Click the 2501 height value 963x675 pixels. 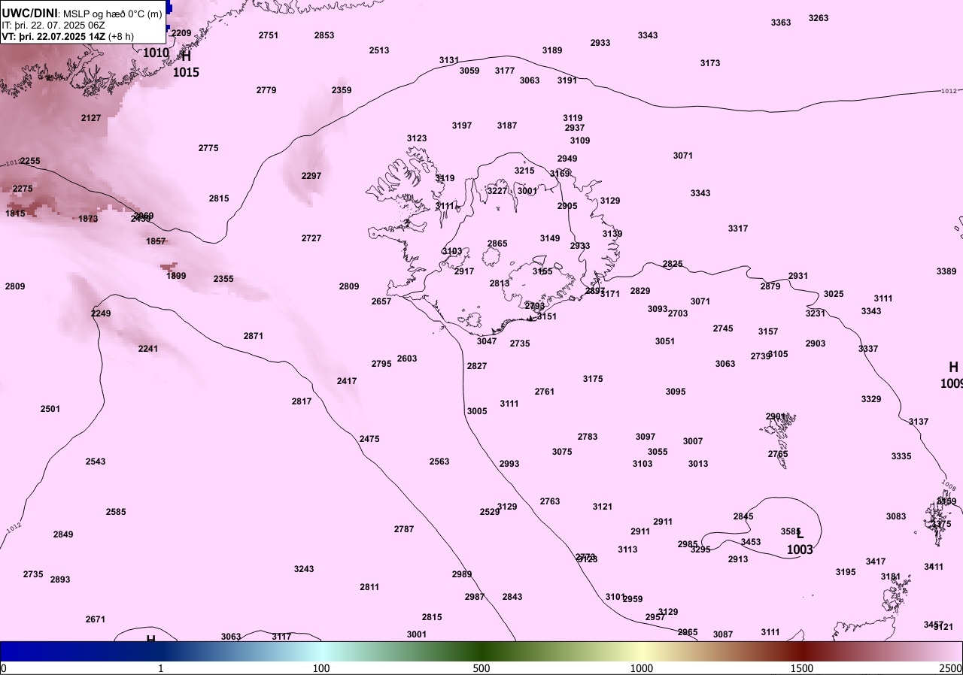[x=50, y=409]
